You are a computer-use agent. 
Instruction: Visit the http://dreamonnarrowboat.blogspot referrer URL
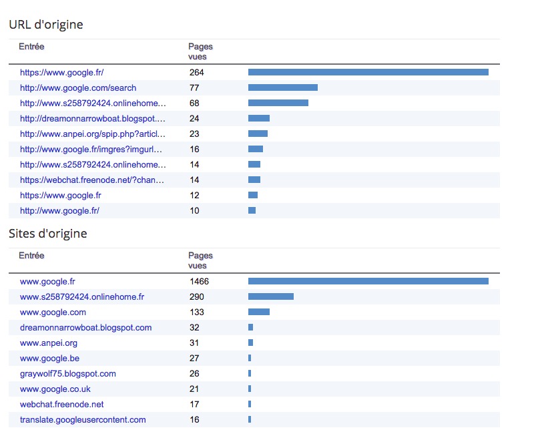click(93, 119)
